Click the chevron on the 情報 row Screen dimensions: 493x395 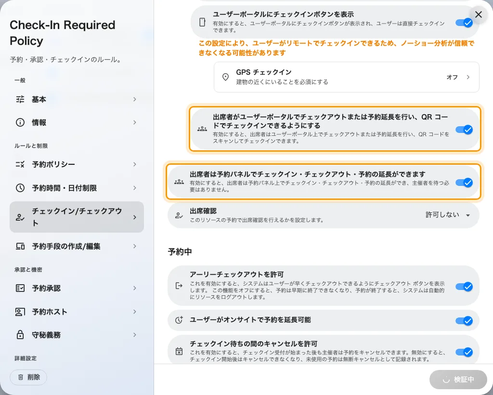click(x=135, y=122)
